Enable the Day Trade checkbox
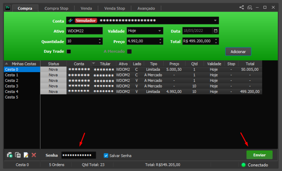 (69, 52)
